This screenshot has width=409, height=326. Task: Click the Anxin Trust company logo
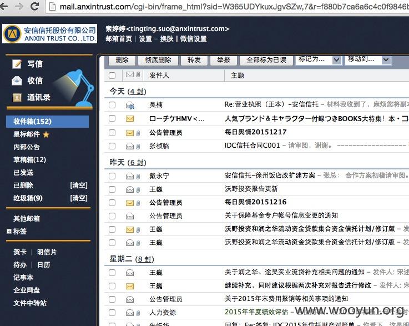tap(49, 34)
